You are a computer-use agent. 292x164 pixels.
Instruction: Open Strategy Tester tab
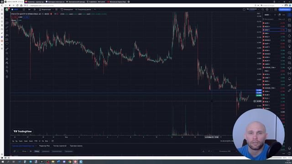pyautogui.click(x=60, y=146)
